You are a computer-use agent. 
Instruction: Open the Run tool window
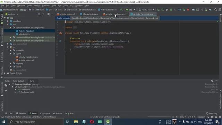(x=69, y=114)
